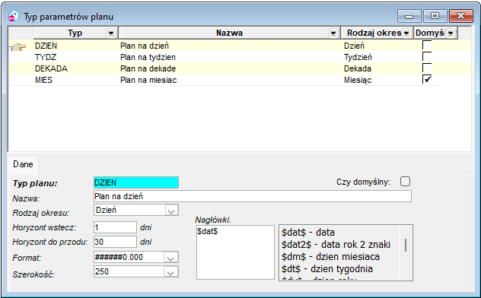
Task: Click the Horyzont do przodu field
Action: tap(115, 242)
